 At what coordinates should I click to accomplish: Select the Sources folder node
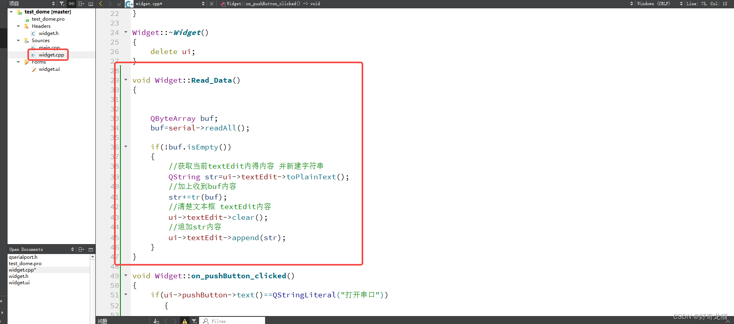[x=41, y=41]
